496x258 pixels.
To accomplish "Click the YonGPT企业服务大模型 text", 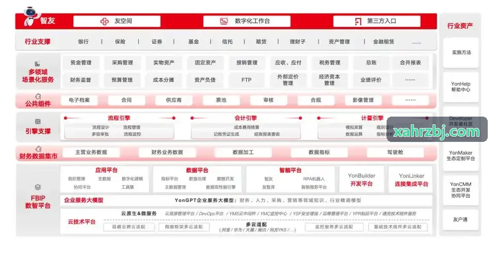I will click(205, 200).
